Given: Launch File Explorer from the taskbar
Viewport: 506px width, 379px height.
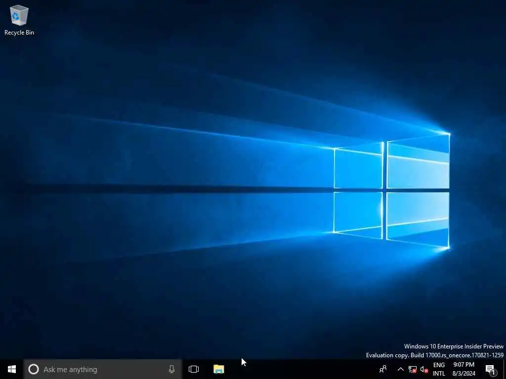Looking at the screenshot, I should [x=219, y=369].
